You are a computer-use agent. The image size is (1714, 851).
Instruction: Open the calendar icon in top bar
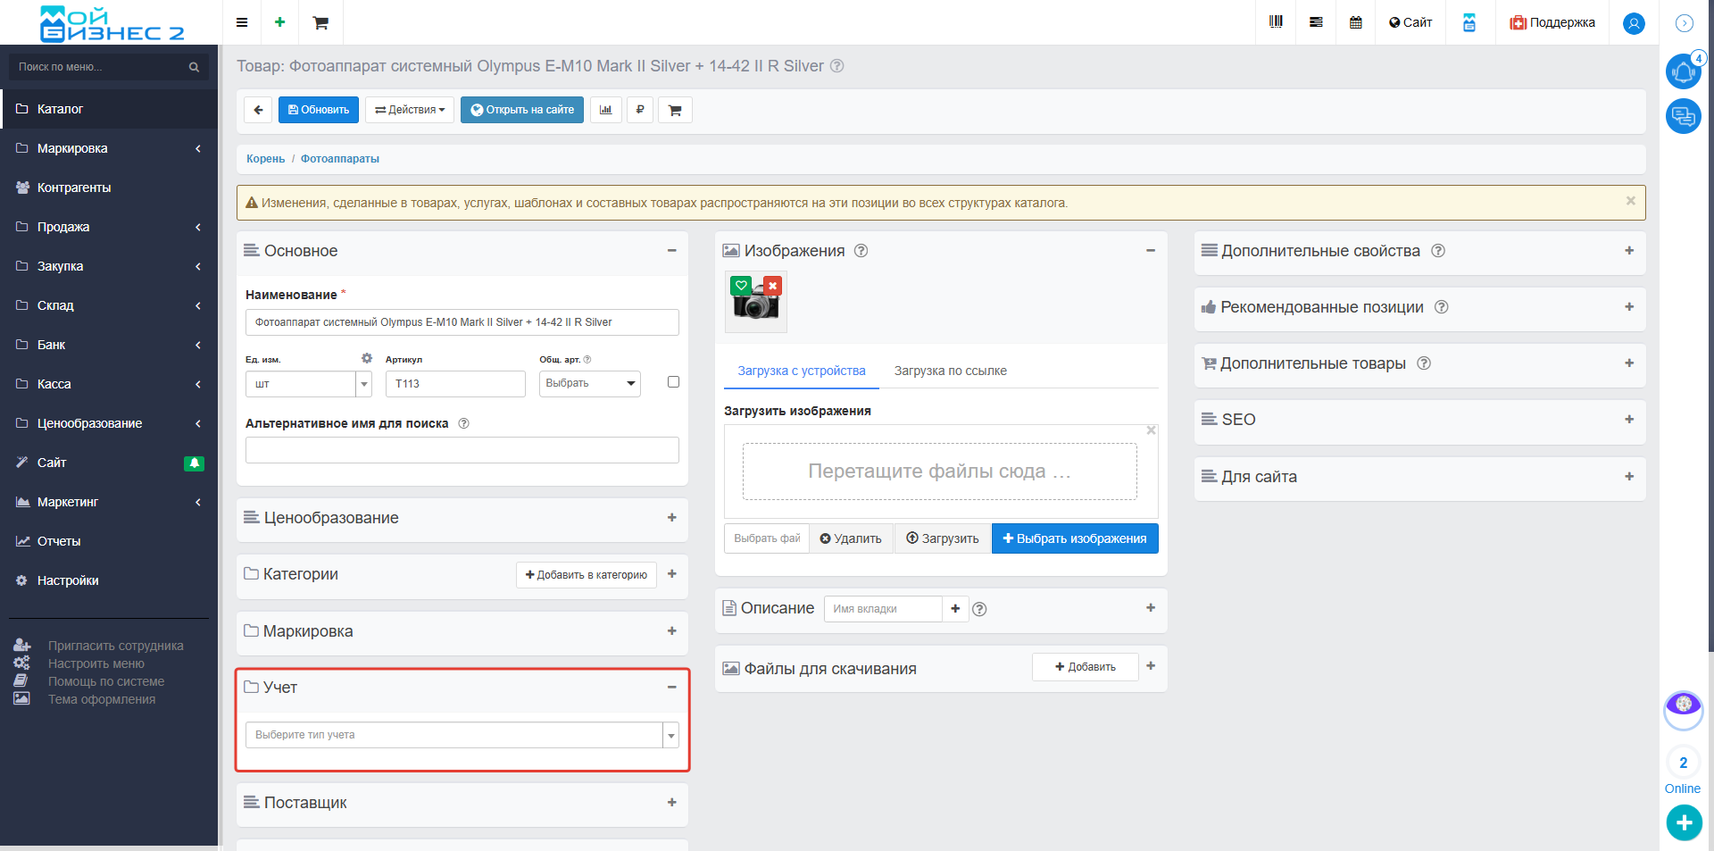pyautogui.click(x=1356, y=22)
